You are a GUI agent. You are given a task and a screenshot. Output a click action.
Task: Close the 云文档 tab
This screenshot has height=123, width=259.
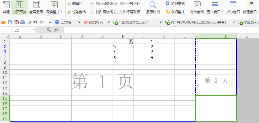point(79,22)
